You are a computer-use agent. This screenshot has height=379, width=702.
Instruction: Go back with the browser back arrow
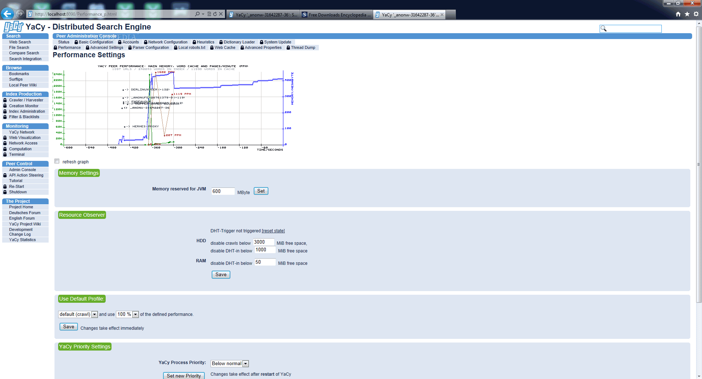tap(7, 14)
